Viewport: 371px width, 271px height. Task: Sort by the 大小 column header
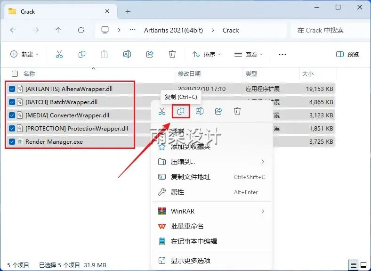(308, 74)
